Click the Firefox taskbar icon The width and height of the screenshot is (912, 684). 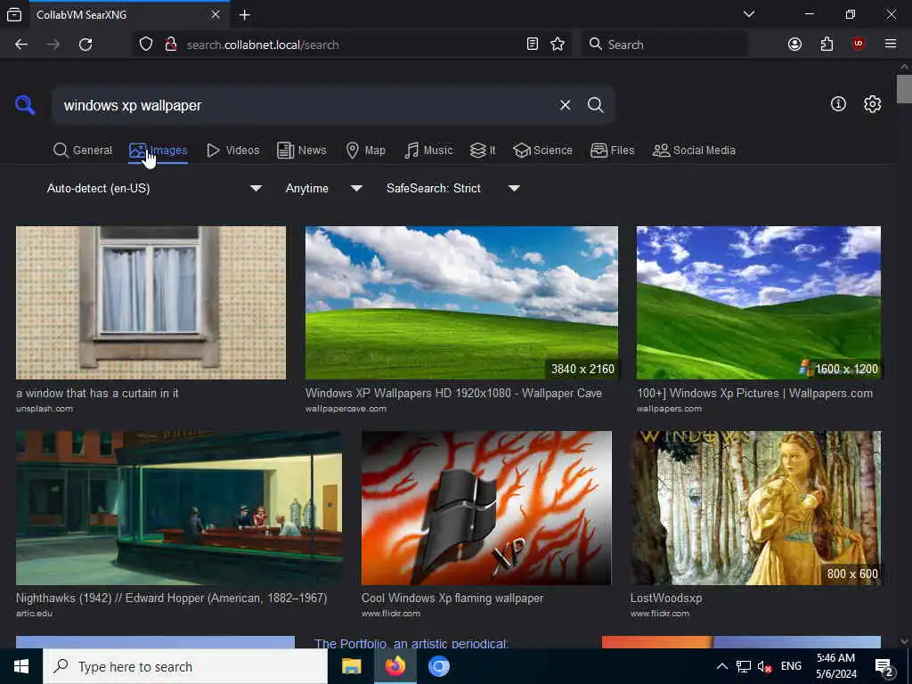[395, 666]
